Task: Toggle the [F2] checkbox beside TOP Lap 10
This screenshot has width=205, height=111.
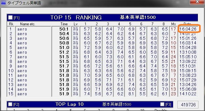Action: click(10, 104)
